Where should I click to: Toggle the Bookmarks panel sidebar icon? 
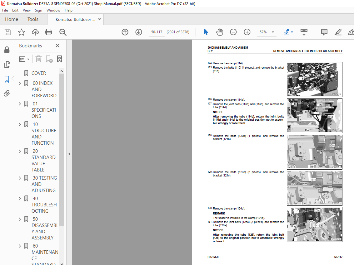[x=7, y=79]
